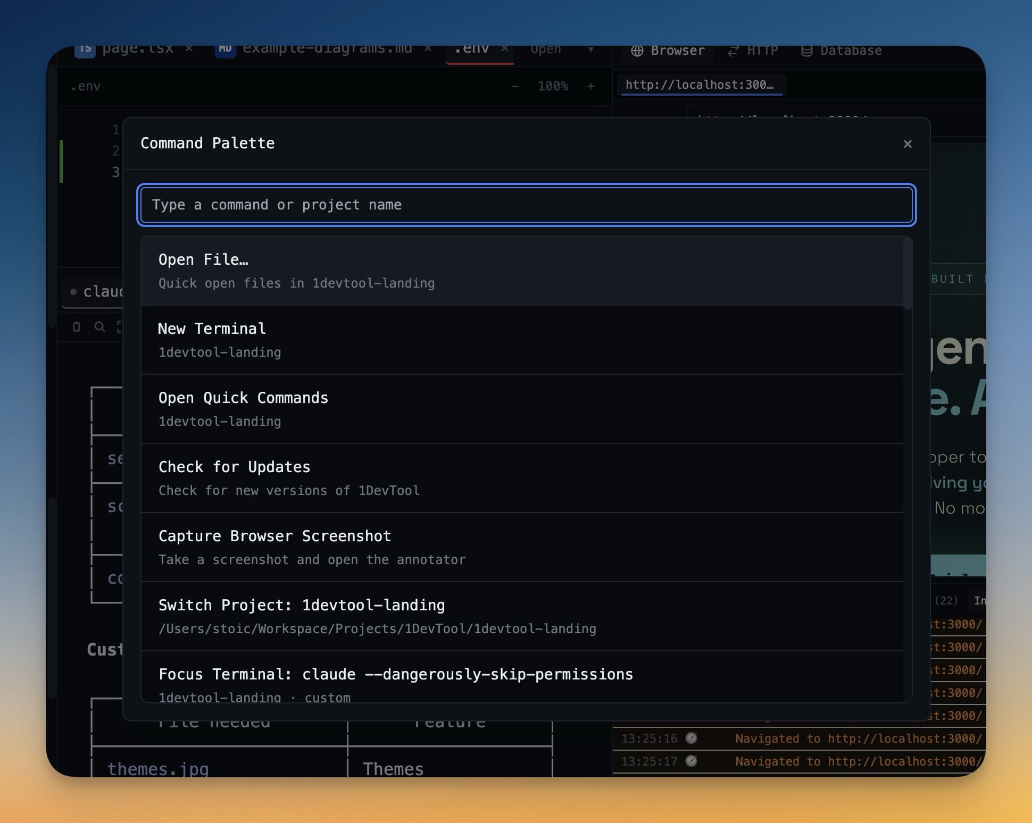Focus the command palette search input

526,205
